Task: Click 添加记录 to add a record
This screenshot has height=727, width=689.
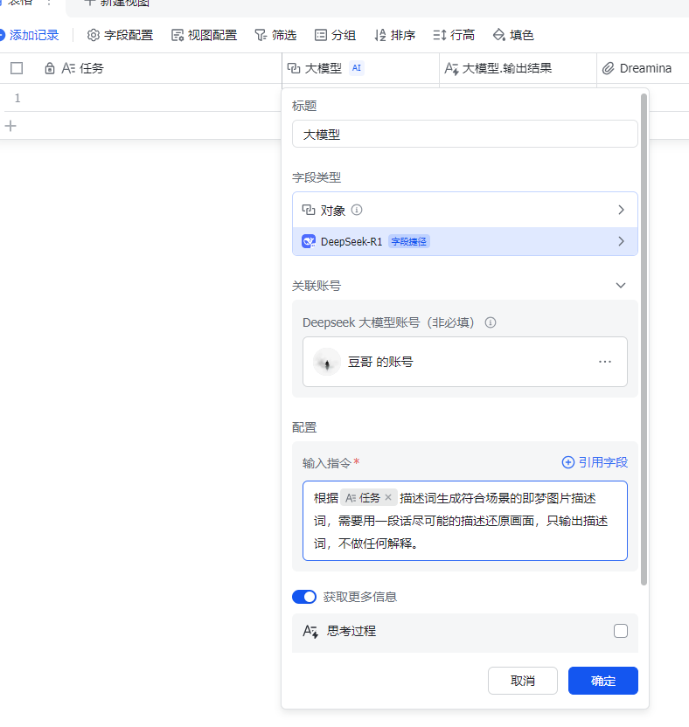Action: [29, 35]
